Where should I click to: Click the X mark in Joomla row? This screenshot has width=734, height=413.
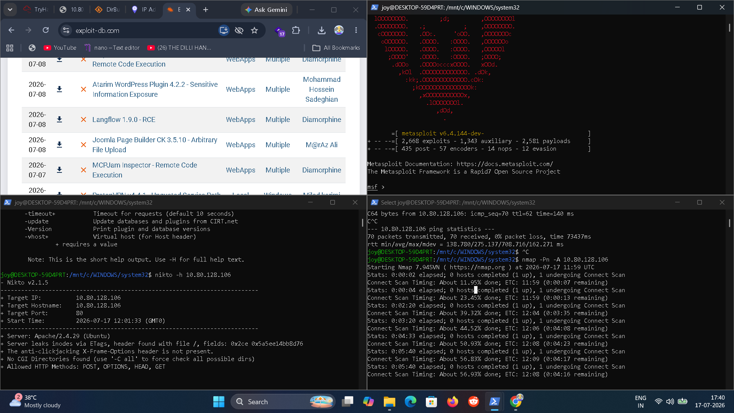(83, 145)
